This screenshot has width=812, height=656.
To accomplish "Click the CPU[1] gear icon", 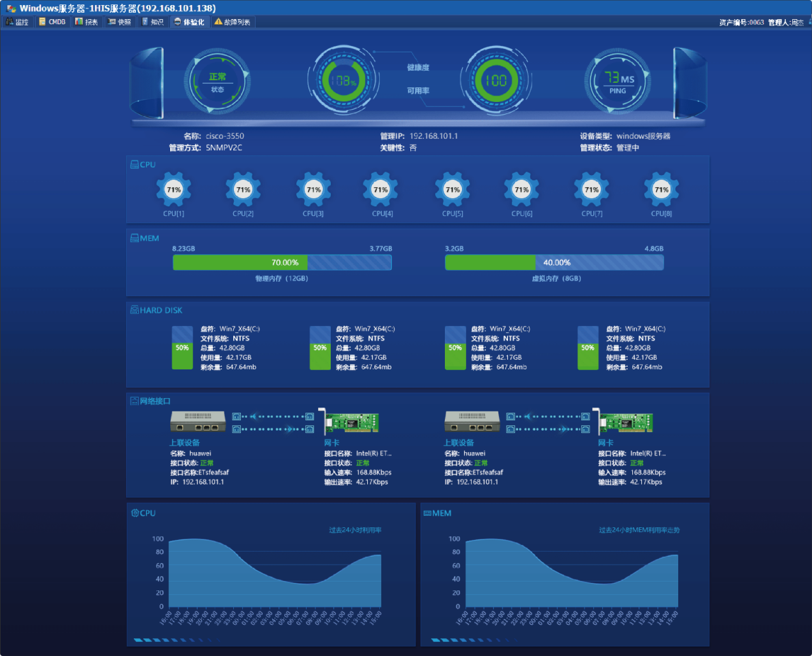I will (173, 189).
